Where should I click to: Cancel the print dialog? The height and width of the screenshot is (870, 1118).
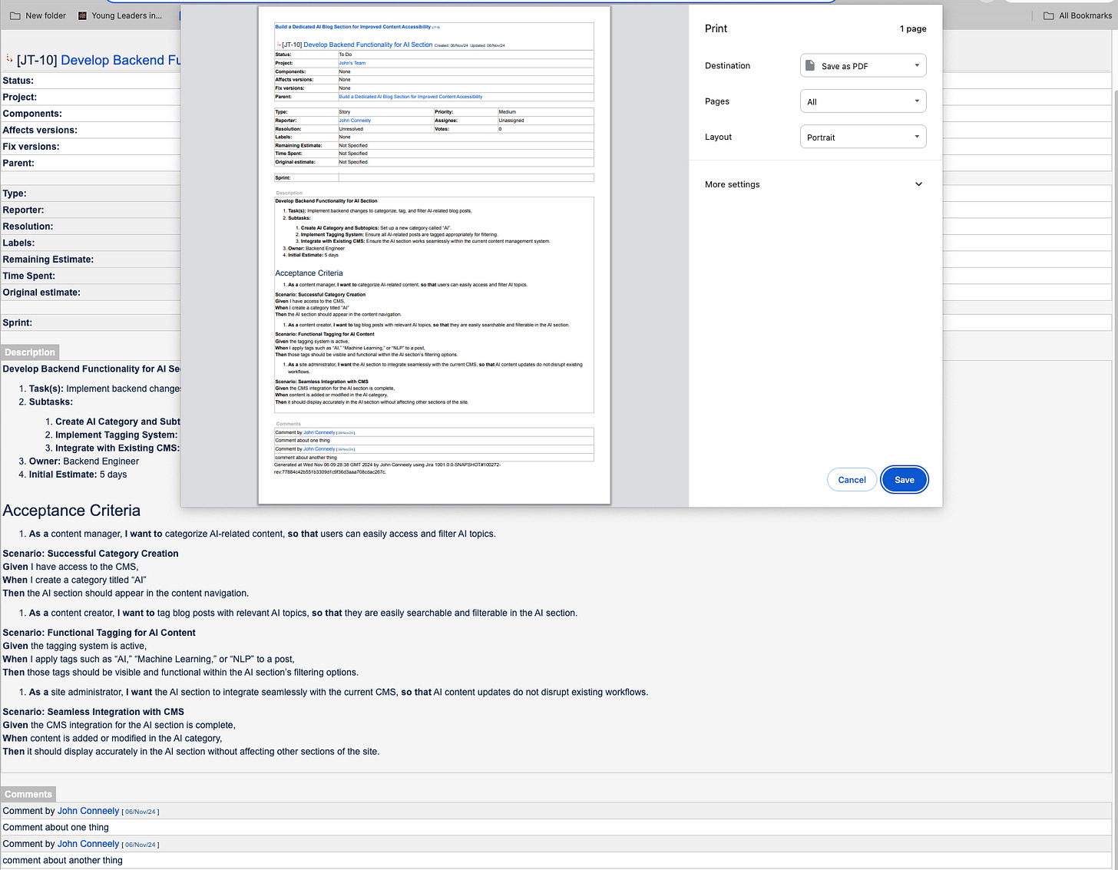[x=852, y=480]
